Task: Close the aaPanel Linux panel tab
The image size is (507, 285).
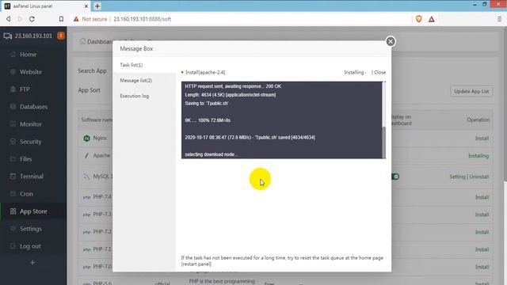Action: [86, 6]
